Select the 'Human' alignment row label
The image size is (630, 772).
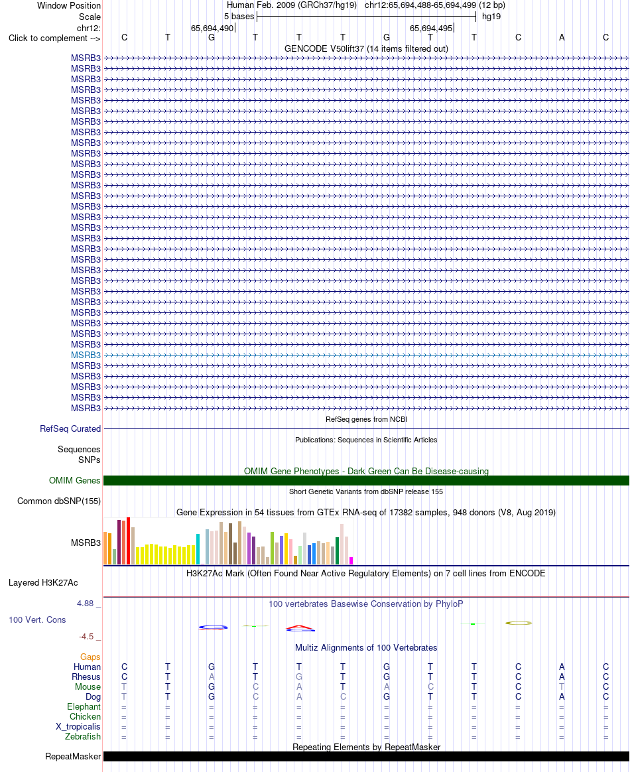click(x=87, y=667)
